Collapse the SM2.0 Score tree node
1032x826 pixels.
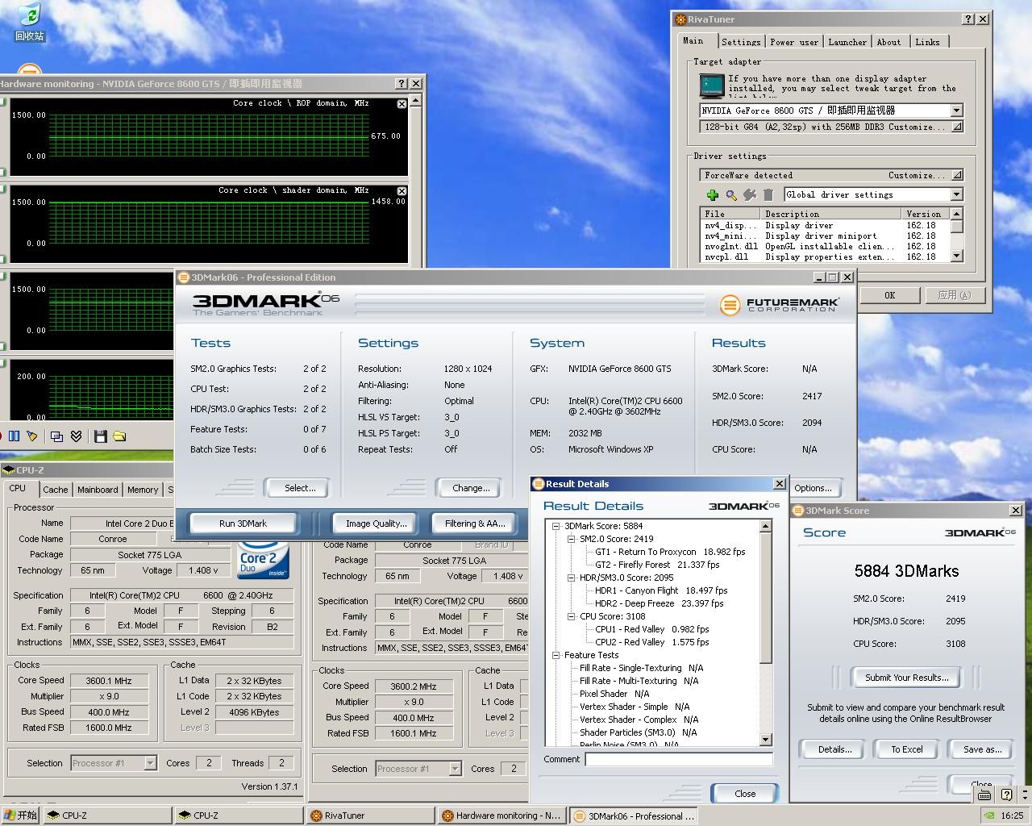point(571,539)
